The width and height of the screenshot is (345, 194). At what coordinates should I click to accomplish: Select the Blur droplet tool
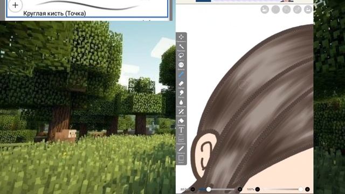point(181,102)
